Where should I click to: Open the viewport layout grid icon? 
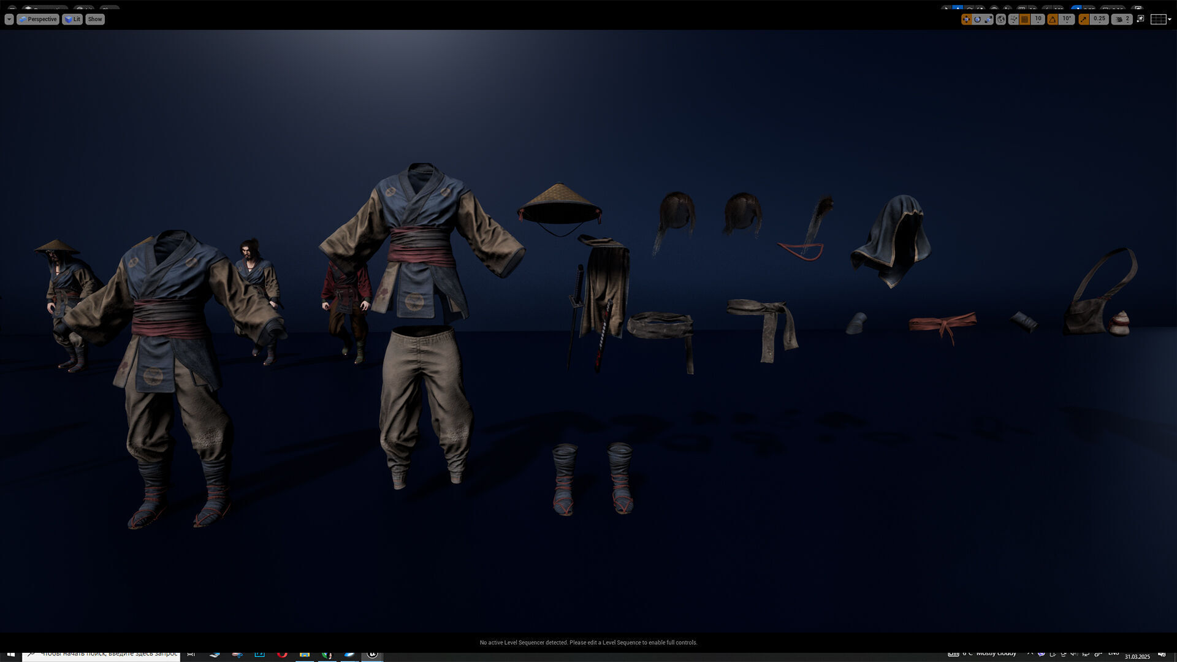(1158, 20)
